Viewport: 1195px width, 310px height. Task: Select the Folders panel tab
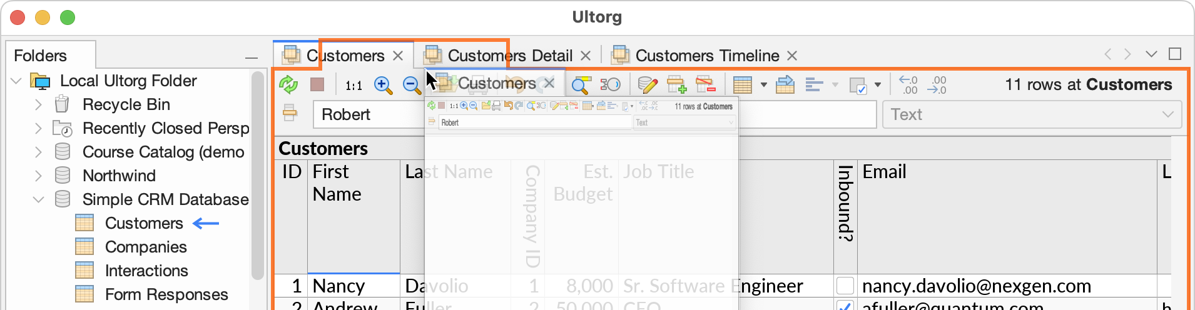(x=51, y=55)
